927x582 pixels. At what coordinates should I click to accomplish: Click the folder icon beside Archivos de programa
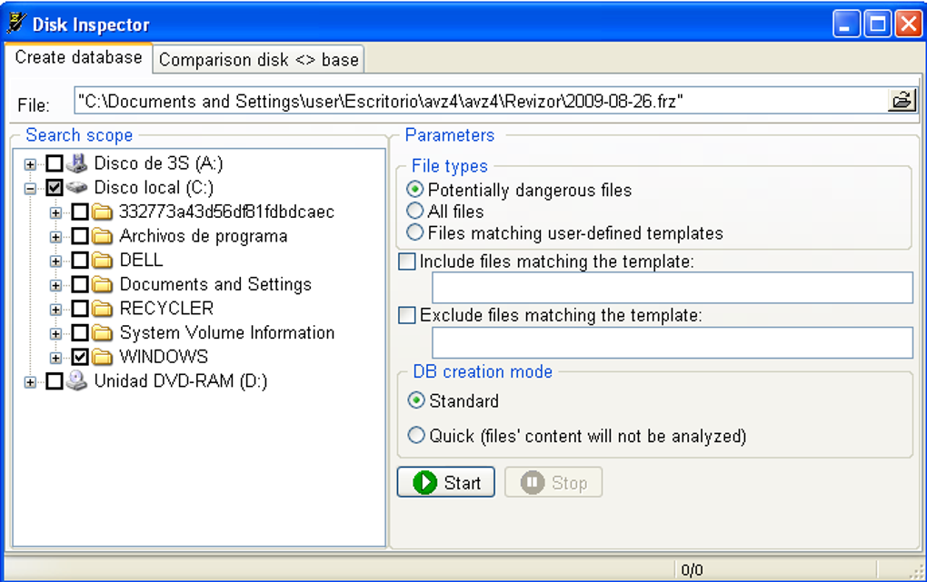point(103,236)
